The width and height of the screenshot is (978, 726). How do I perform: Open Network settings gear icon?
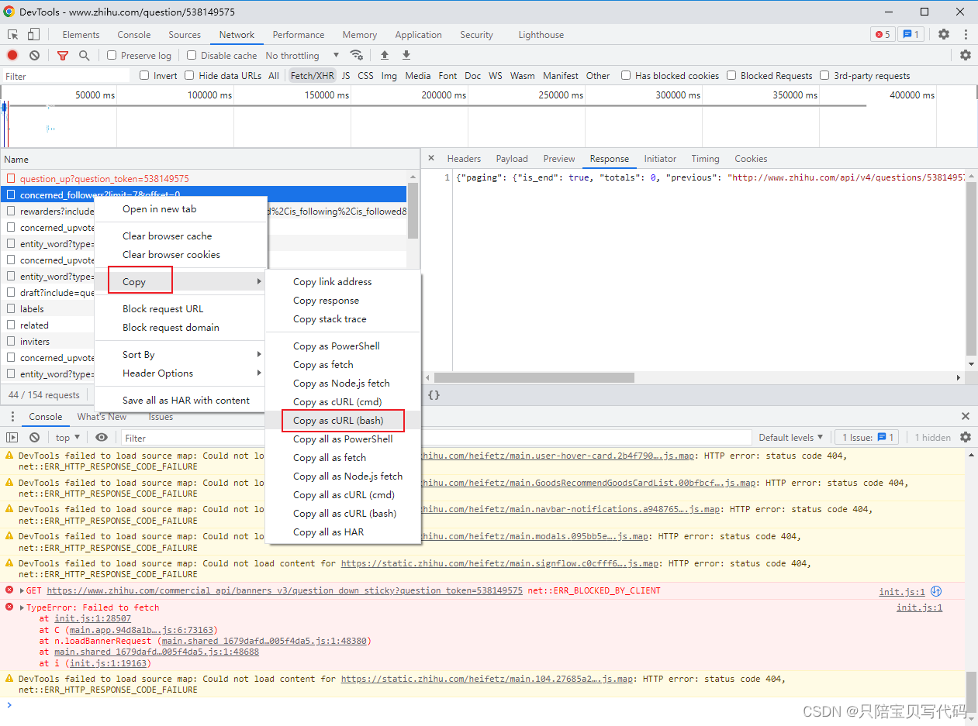(x=966, y=55)
